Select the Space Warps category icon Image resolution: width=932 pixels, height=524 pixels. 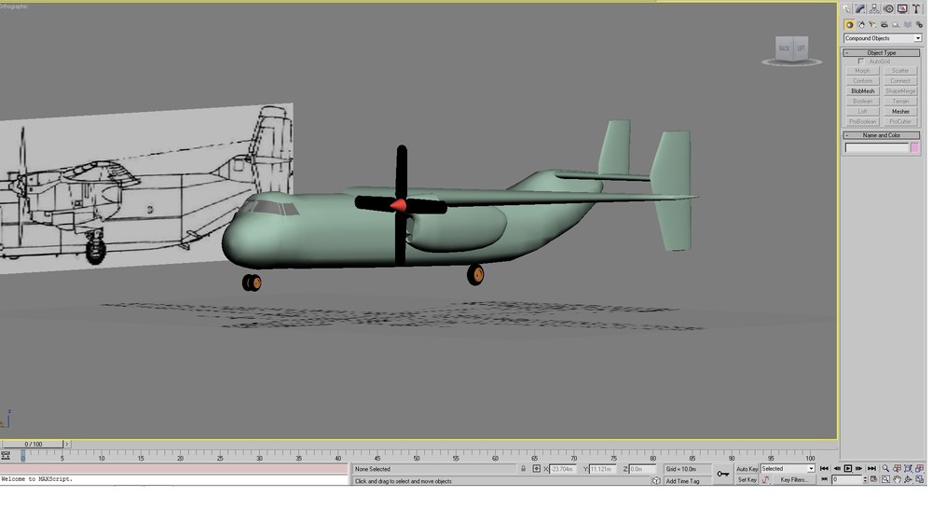908,25
